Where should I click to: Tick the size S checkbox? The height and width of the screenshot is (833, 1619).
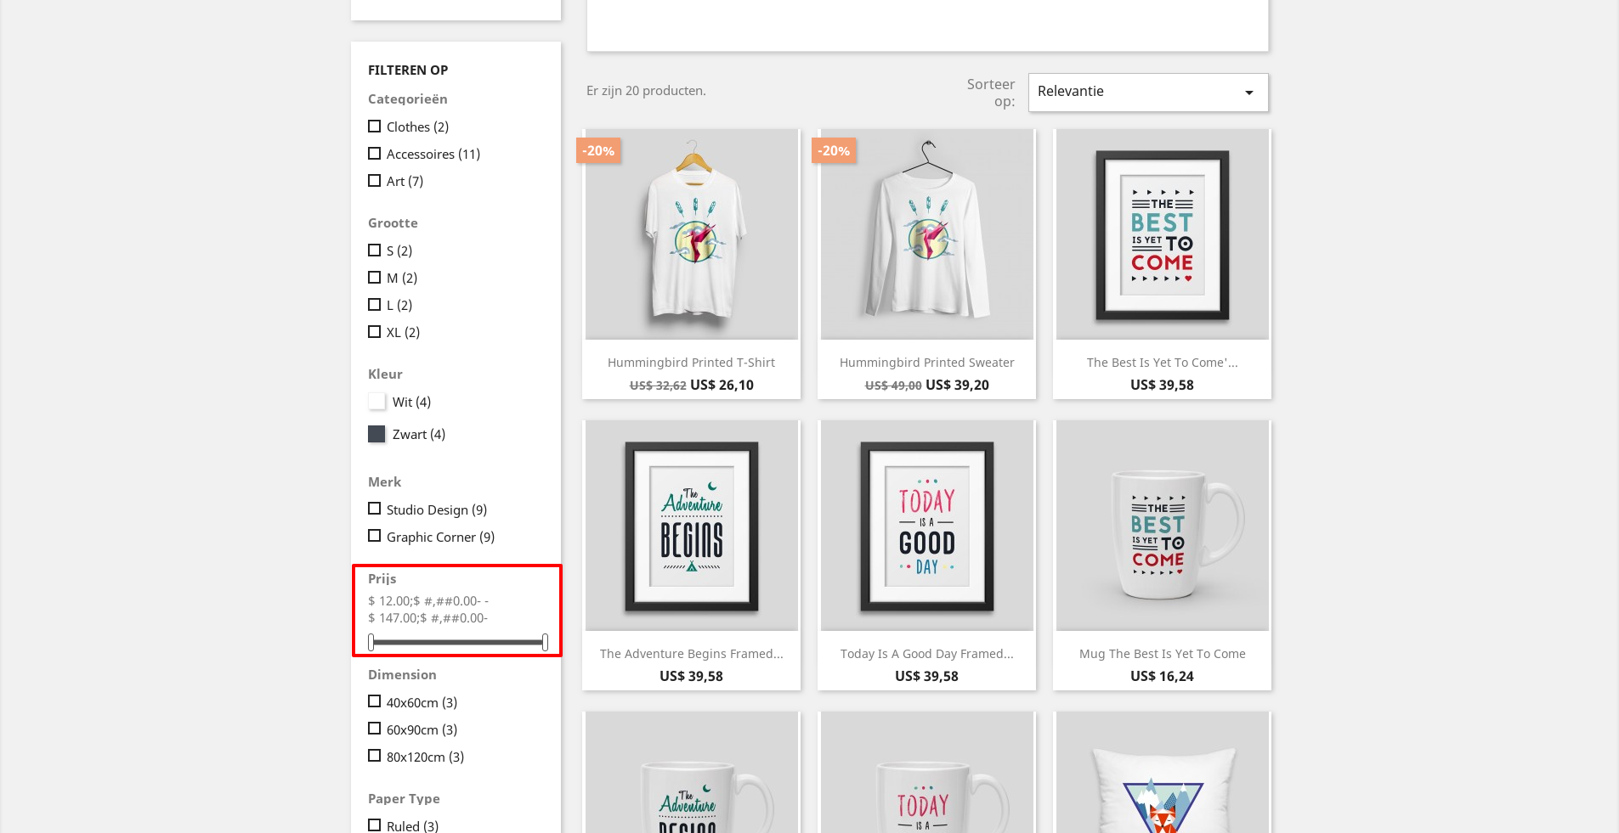pyautogui.click(x=374, y=250)
